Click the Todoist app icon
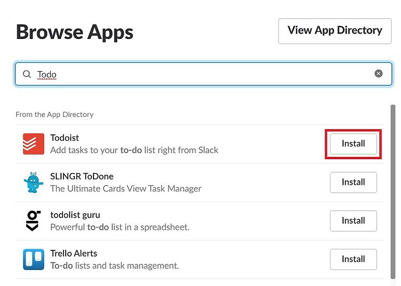 coord(33,144)
